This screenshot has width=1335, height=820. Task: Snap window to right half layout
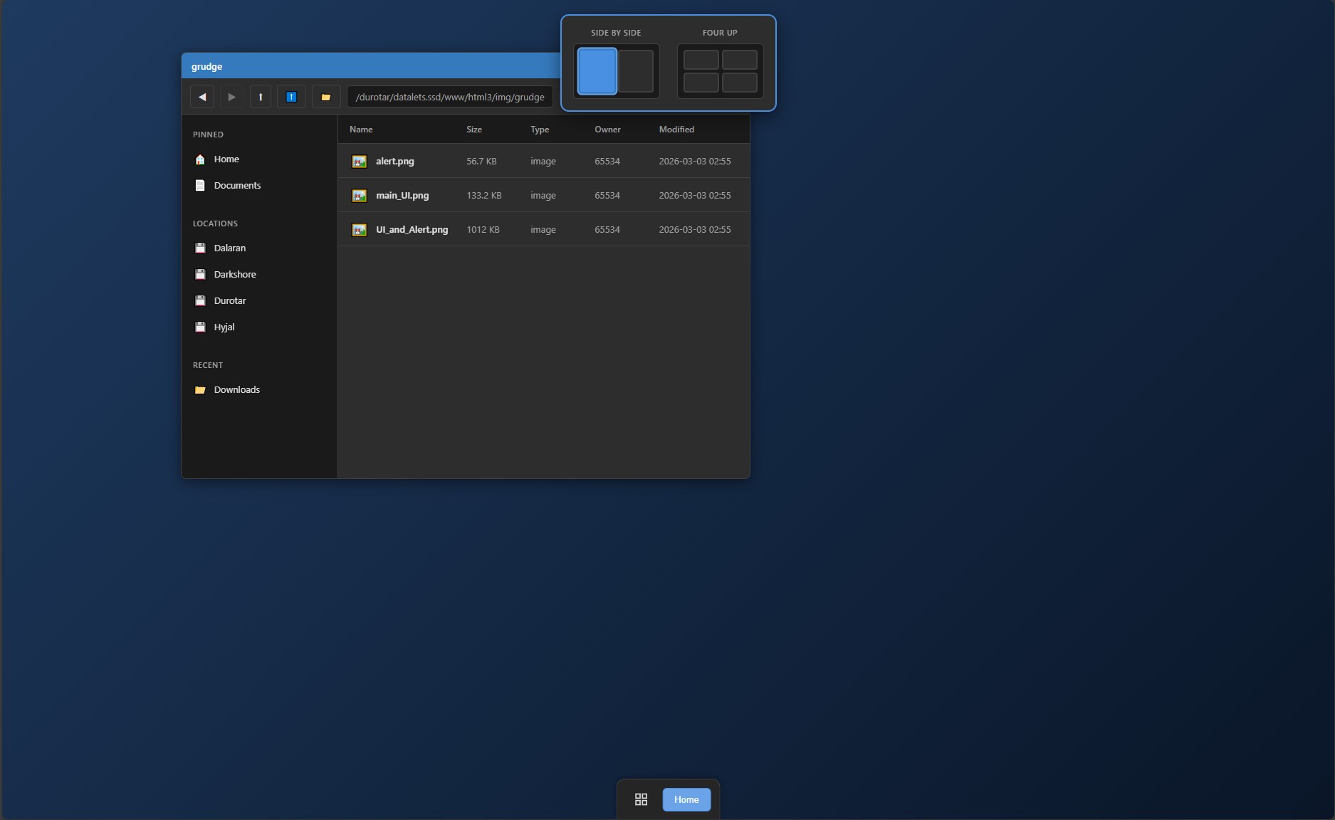click(636, 71)
